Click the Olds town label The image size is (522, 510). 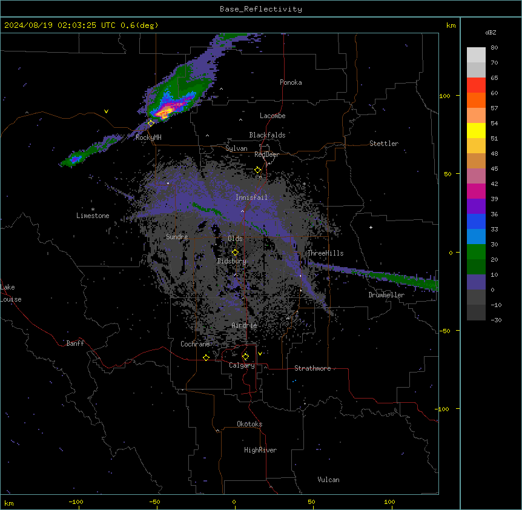235,239
